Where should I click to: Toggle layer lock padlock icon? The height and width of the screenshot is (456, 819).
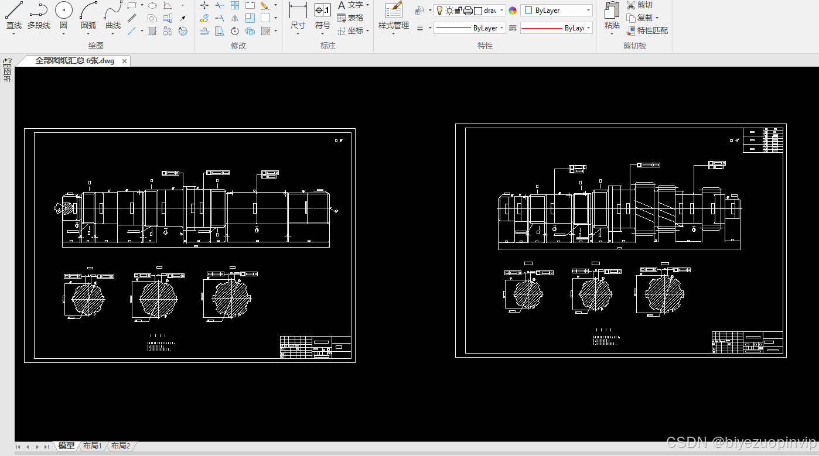(x=459, y=10)
